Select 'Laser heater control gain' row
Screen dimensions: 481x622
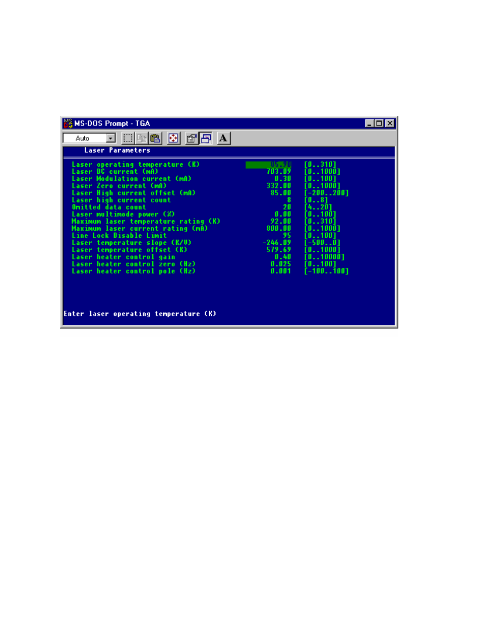[208, 257]
